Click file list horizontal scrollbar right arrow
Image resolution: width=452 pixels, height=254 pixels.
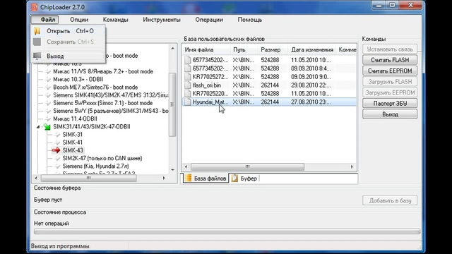352,167
